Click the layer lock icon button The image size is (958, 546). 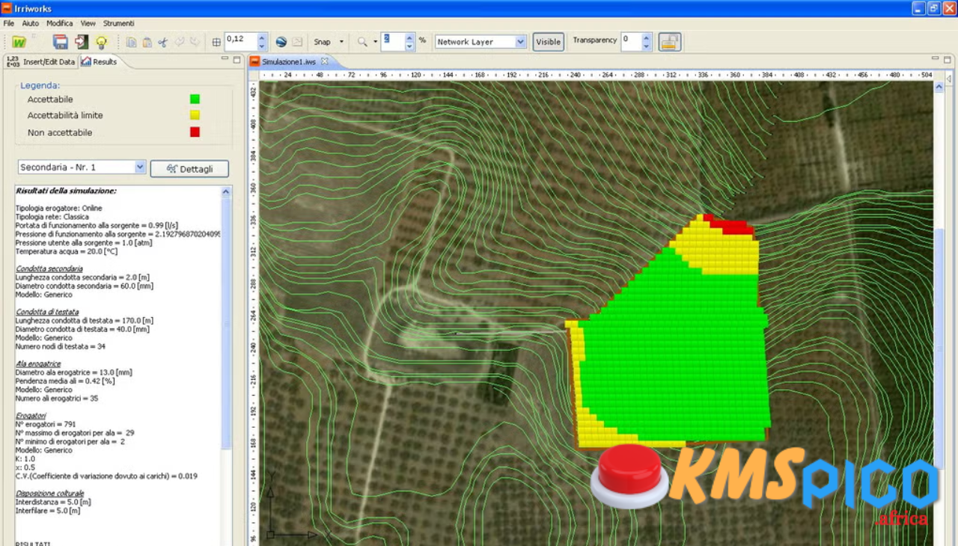coord(670,42)
